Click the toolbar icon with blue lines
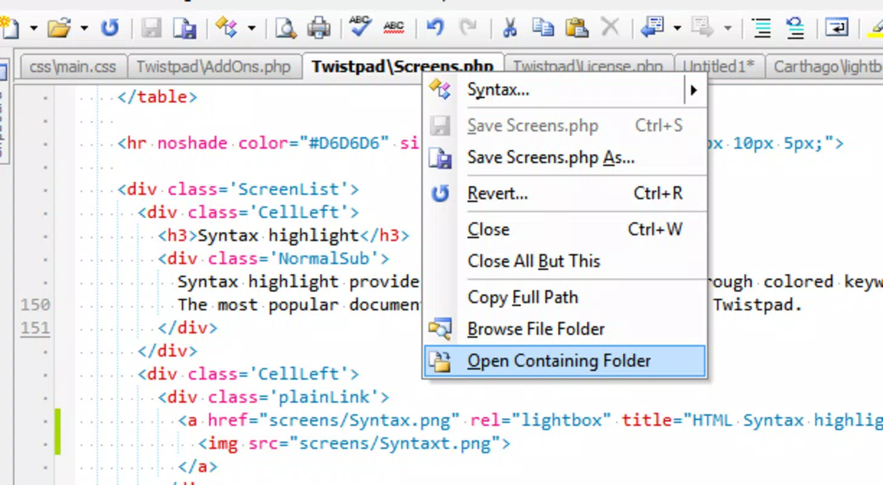This screenshot has height=485, width=883. (795, 28)
